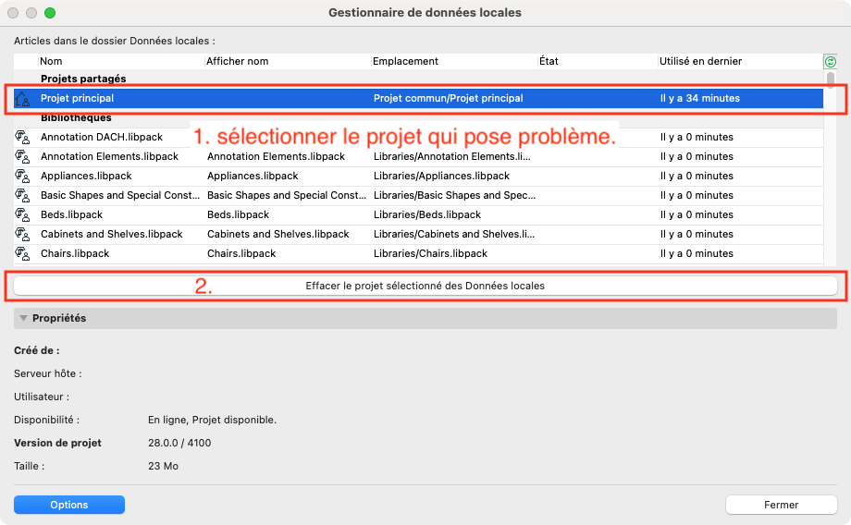Select Beds.libpack in Nom column

click(71, 214)
